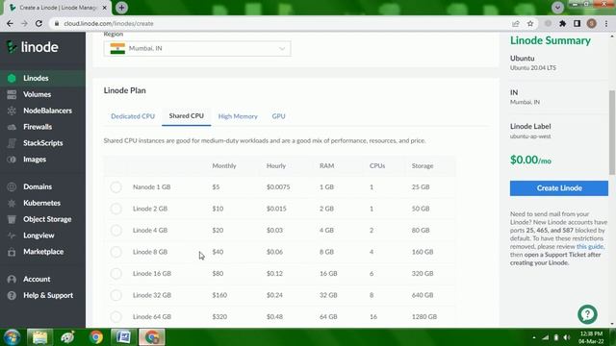Screen dimensions: 616x346
Task: Click the Kubernetes sidebar icon
Action: click(x=12, y=203)
